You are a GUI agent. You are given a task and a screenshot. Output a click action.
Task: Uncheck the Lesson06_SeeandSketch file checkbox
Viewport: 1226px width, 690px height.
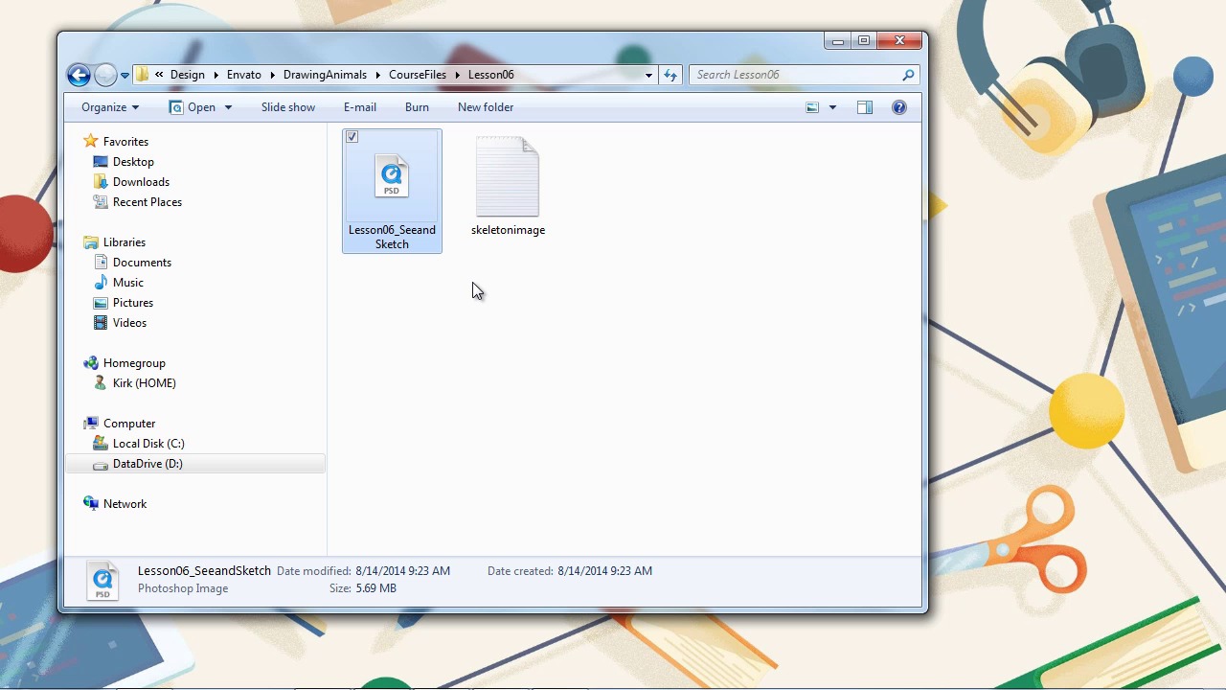click(x=352, y=137)
